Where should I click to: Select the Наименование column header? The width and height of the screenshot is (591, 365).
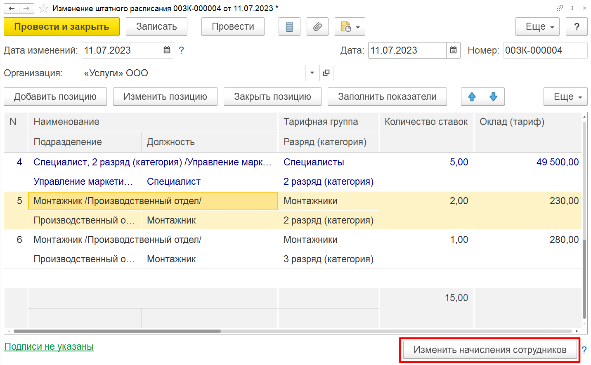point(153,122)
